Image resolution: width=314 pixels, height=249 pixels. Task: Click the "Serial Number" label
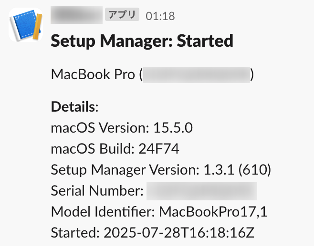97,191
